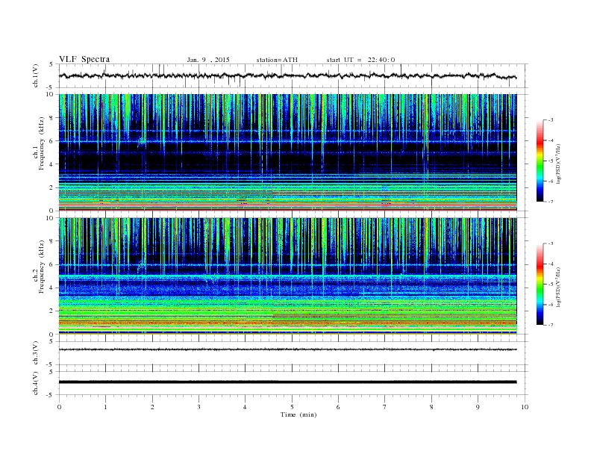The image size is (591, 457).
Task: Click the "5" tick label on time axis
Action: (x=292, y=407)
